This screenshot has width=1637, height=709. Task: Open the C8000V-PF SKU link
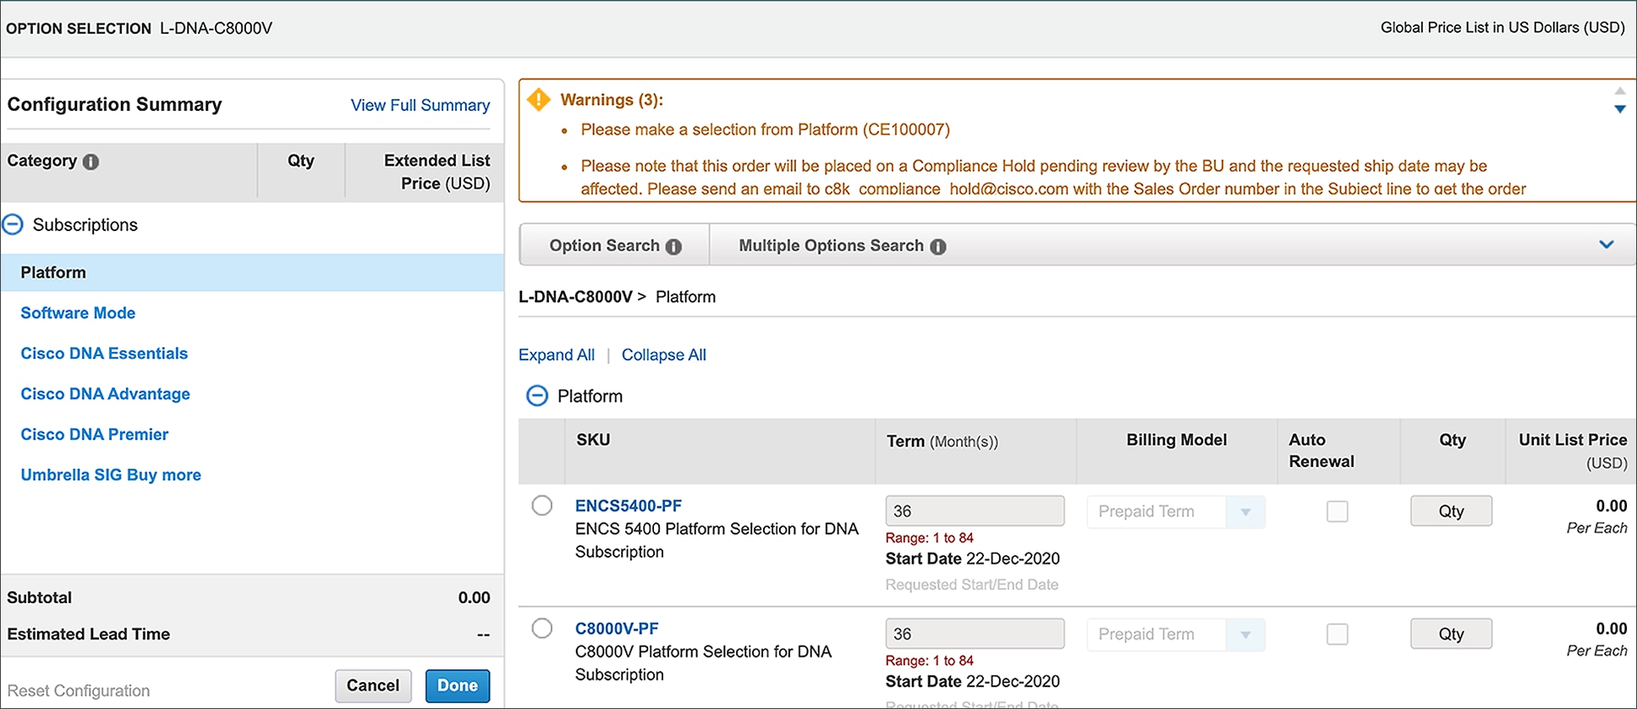click(x=617, y=629)
